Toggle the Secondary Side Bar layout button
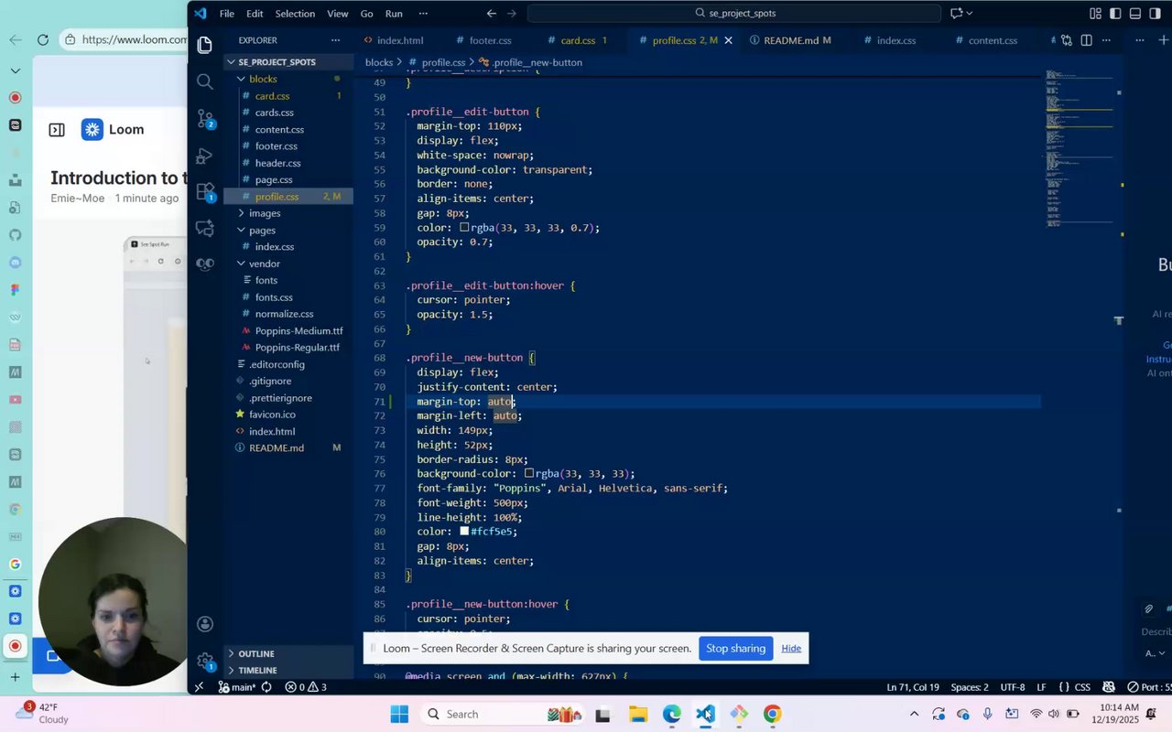 [x=1156, y=14]
